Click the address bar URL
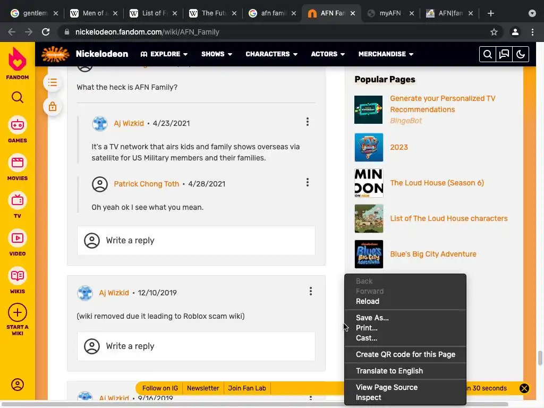The width and height of the screenshot is (544, 408). pos(147,32)
